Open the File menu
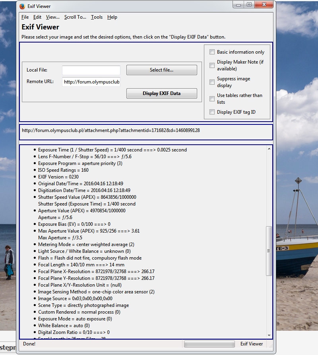 [25, 17]
